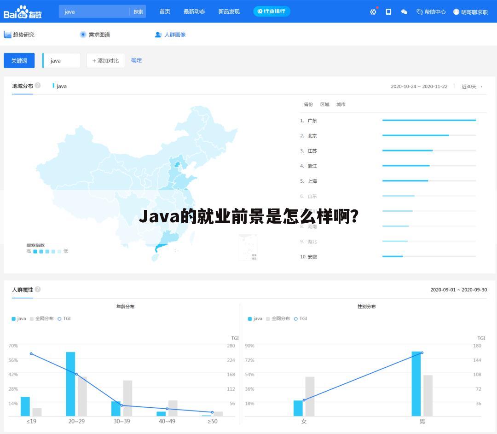Open the 近30天 time range dropdown
This screenshot has width=497, height=434.
coord(469,86)
